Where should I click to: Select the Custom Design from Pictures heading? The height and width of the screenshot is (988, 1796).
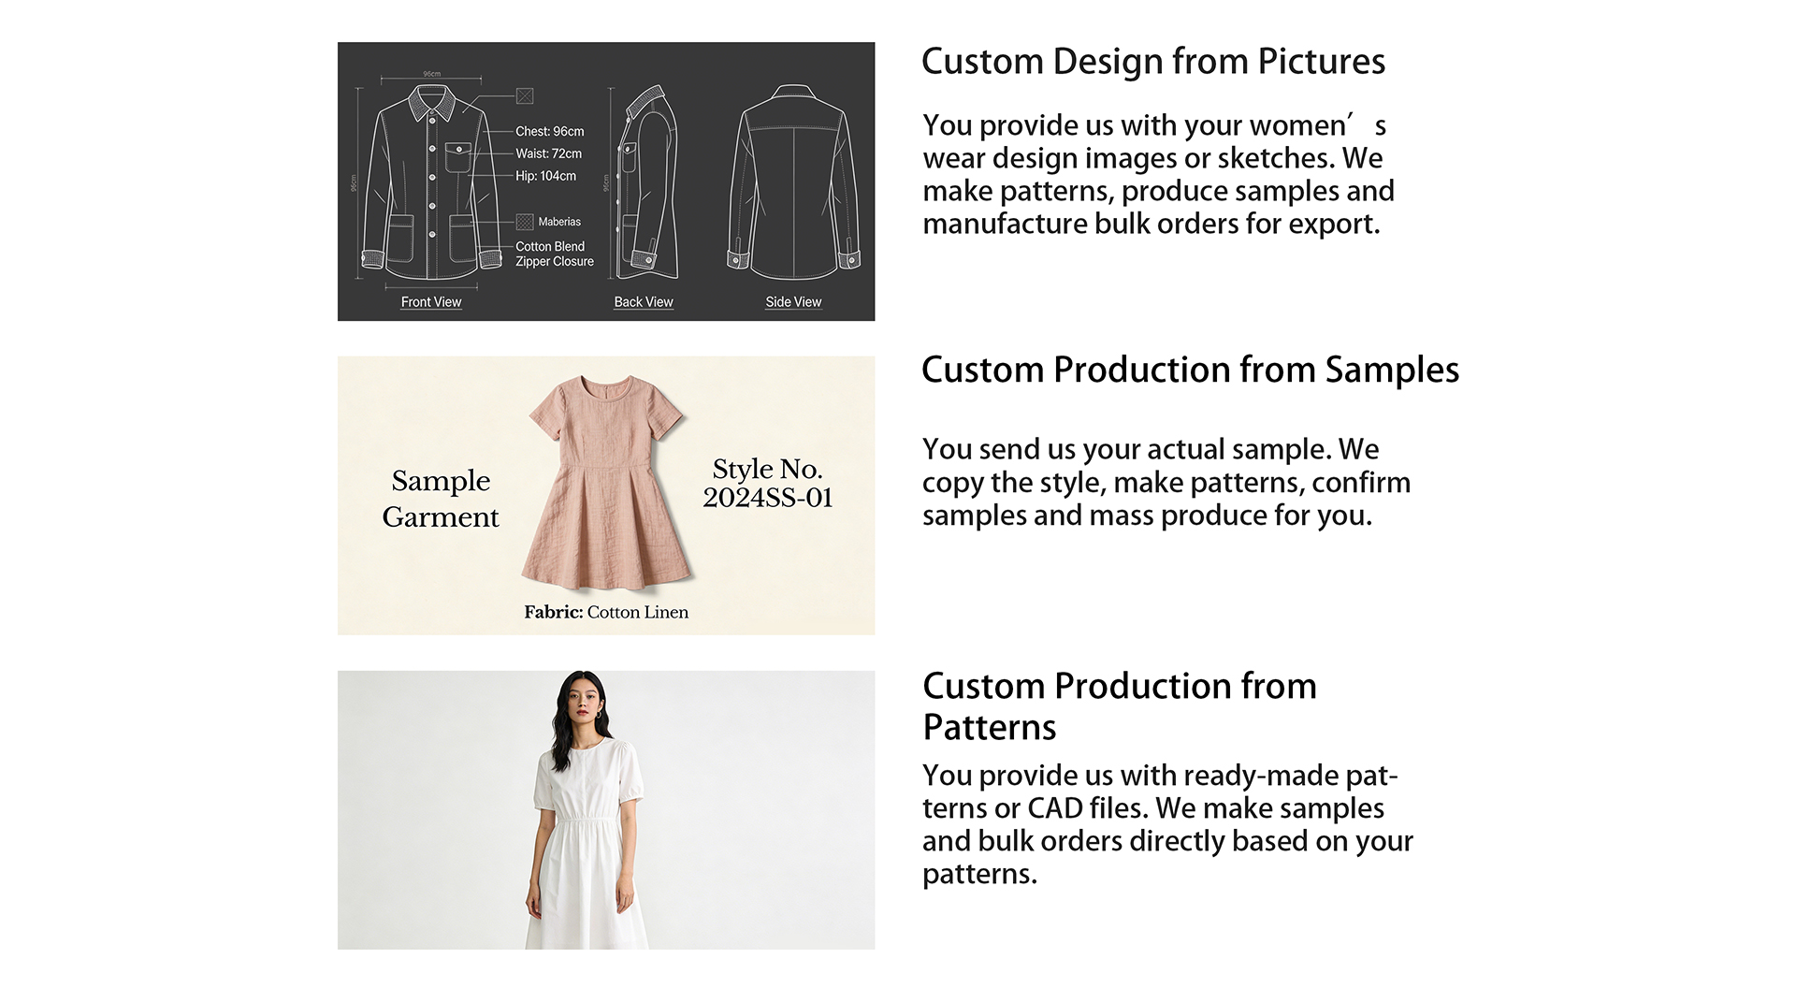(x=1152, y=62)
